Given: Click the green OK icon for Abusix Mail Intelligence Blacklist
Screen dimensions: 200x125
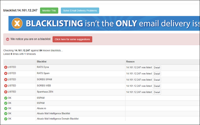Looking at the screenshot, I should click(x=5, y=113).
